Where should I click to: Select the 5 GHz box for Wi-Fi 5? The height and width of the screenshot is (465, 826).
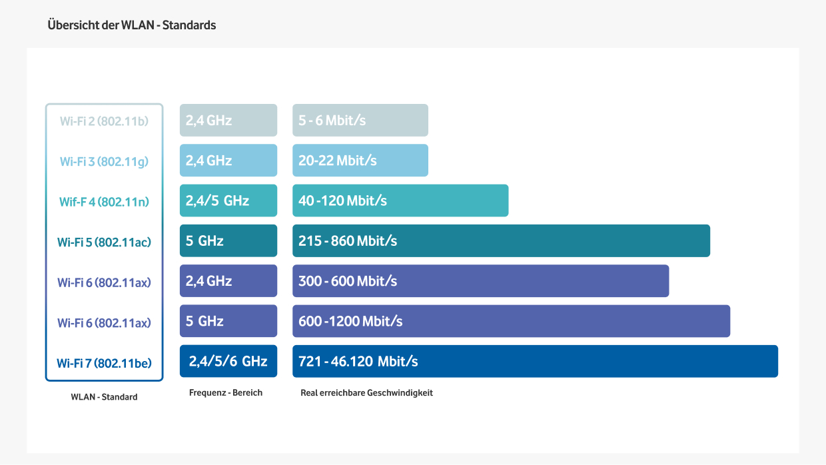pos(228,240)
